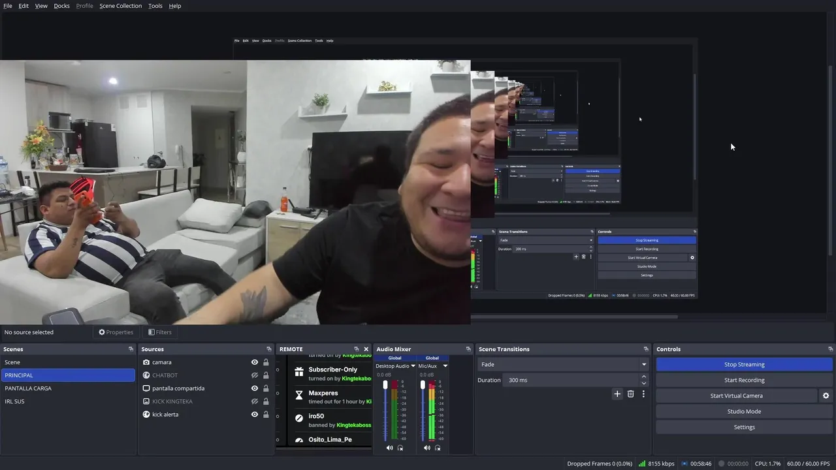The height and width of the screenshot is (470, 836).
Task: Hide the kick alerta source
Action: (x=255, y=415)
